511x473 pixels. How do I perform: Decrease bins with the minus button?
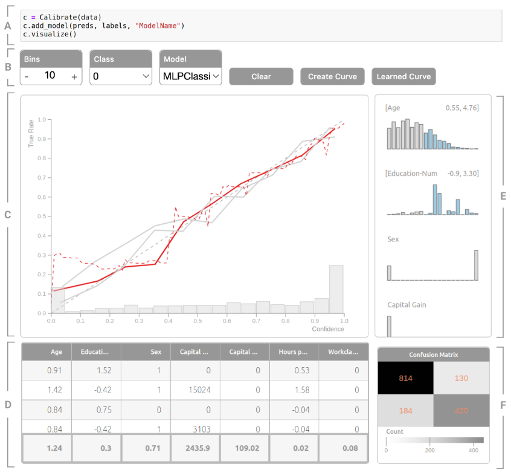click(27, 76)
